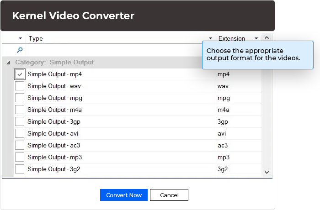
Task: Click the wav extension cell
Action: point(239,86)
